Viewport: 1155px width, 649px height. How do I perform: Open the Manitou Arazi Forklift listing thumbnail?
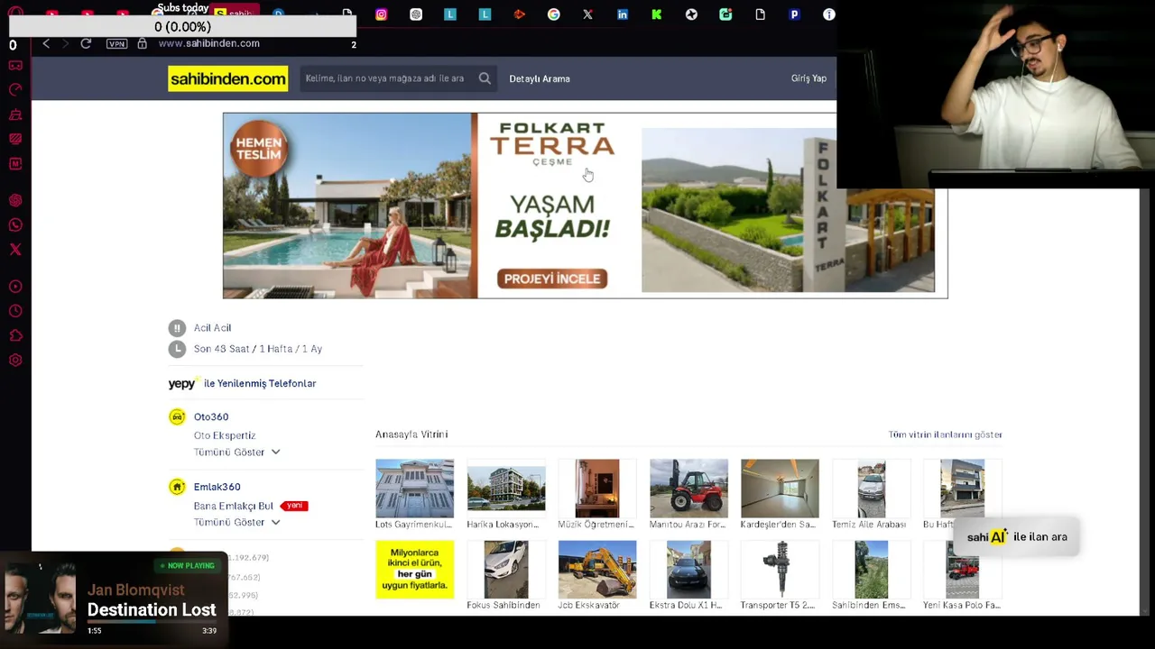tap(688, 489)
